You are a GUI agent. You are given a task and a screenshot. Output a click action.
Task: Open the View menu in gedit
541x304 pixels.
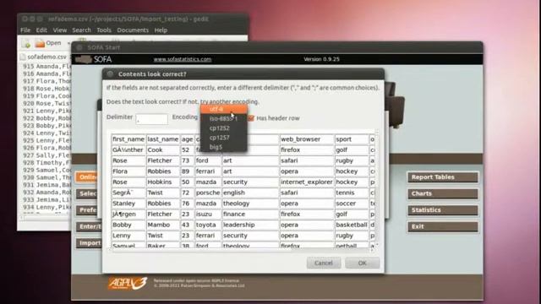point(60,30)
